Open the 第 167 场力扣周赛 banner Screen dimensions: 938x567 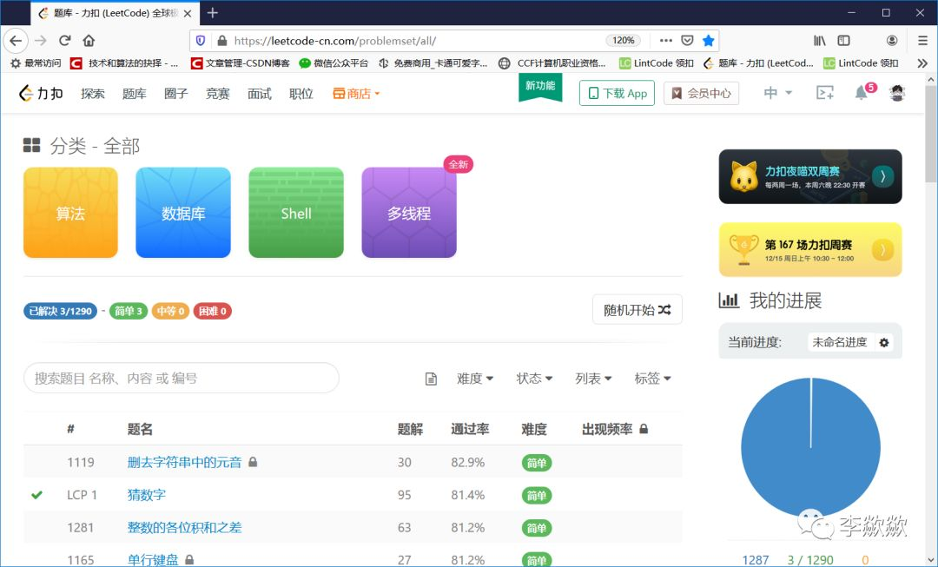(810, 249)
